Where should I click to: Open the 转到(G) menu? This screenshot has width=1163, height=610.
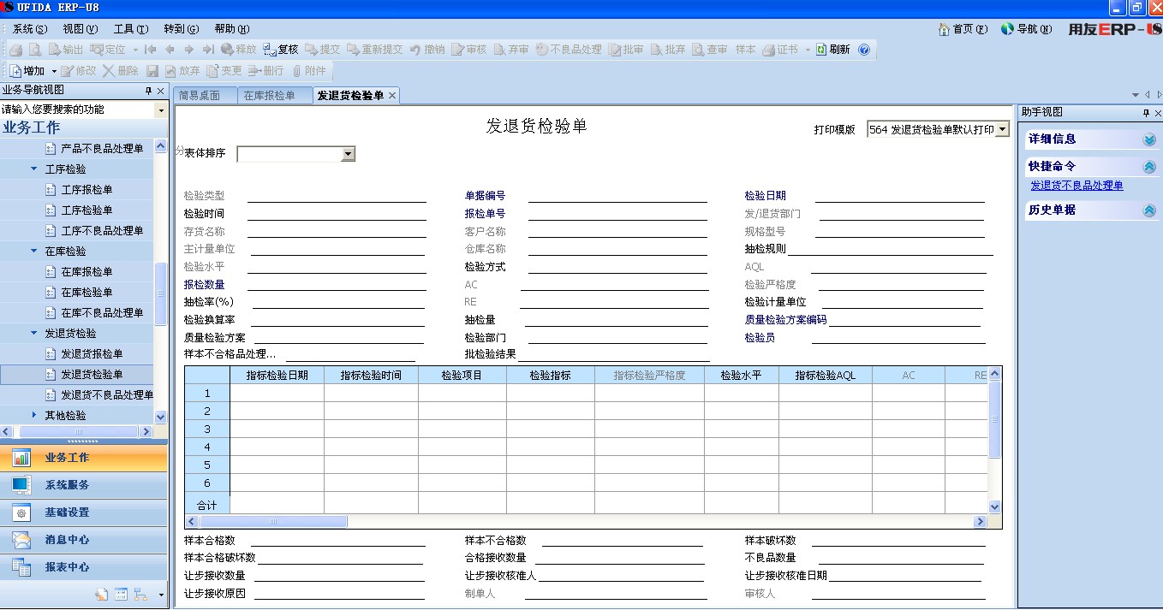click(181, 29)
